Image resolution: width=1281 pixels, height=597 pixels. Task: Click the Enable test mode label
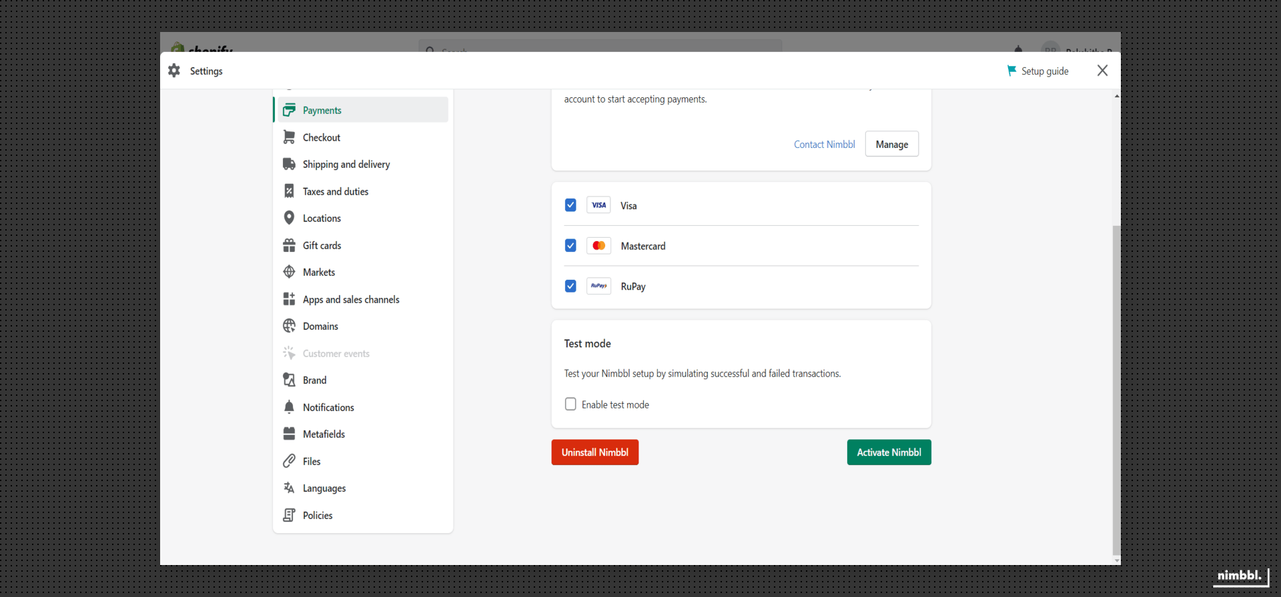pos(615,404)
